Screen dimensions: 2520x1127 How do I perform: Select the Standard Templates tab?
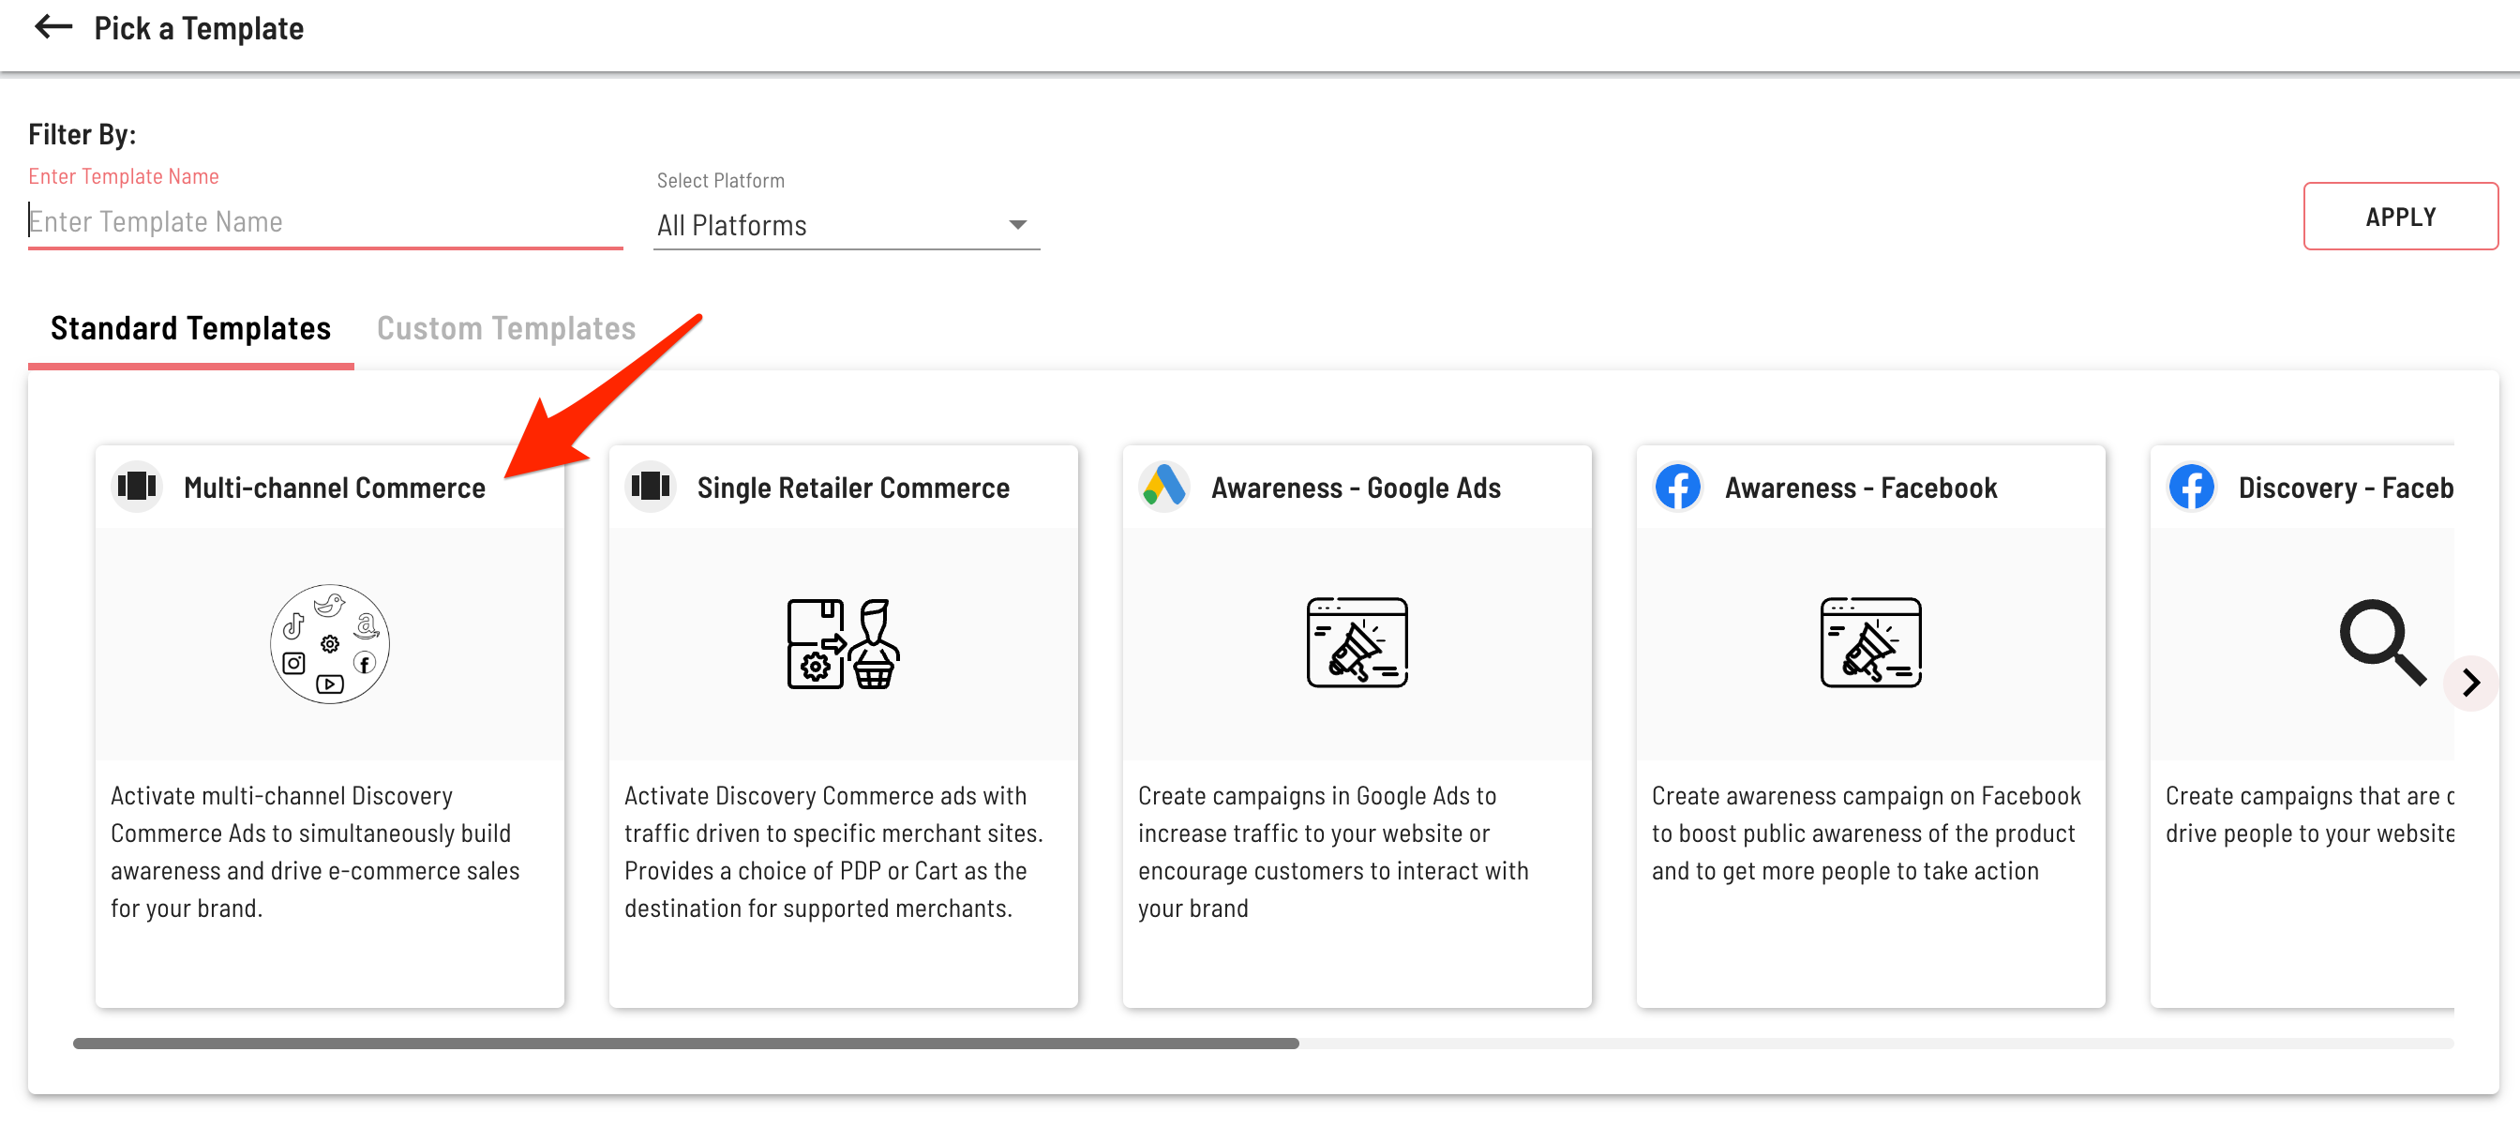point(190,328)
